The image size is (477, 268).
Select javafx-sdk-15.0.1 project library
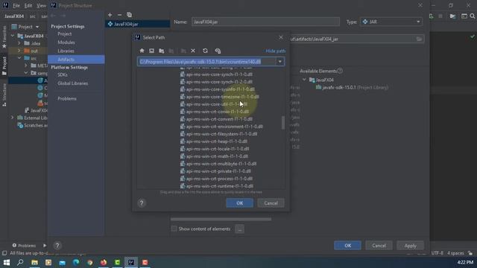[x=352, y=88]
